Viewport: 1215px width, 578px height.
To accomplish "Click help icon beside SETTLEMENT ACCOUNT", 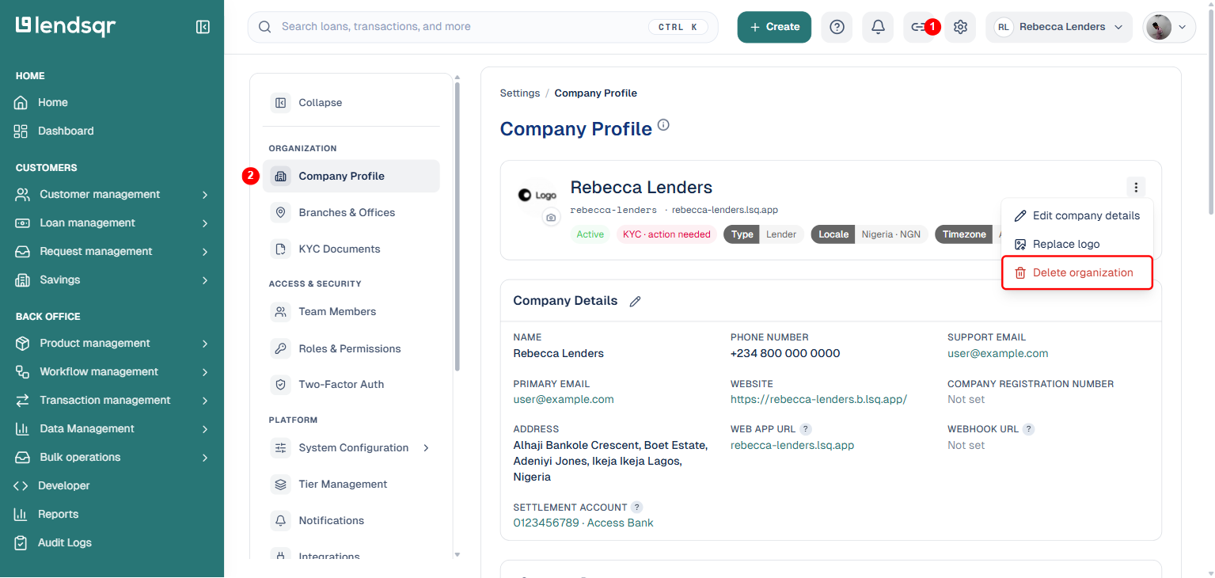I will [636, 508].
